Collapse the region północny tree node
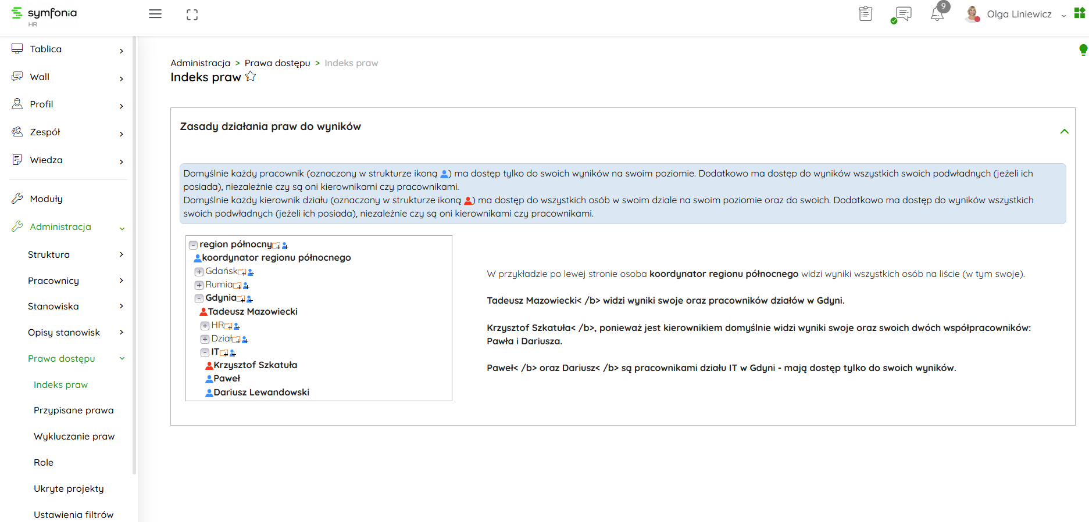 pos(193,245)
